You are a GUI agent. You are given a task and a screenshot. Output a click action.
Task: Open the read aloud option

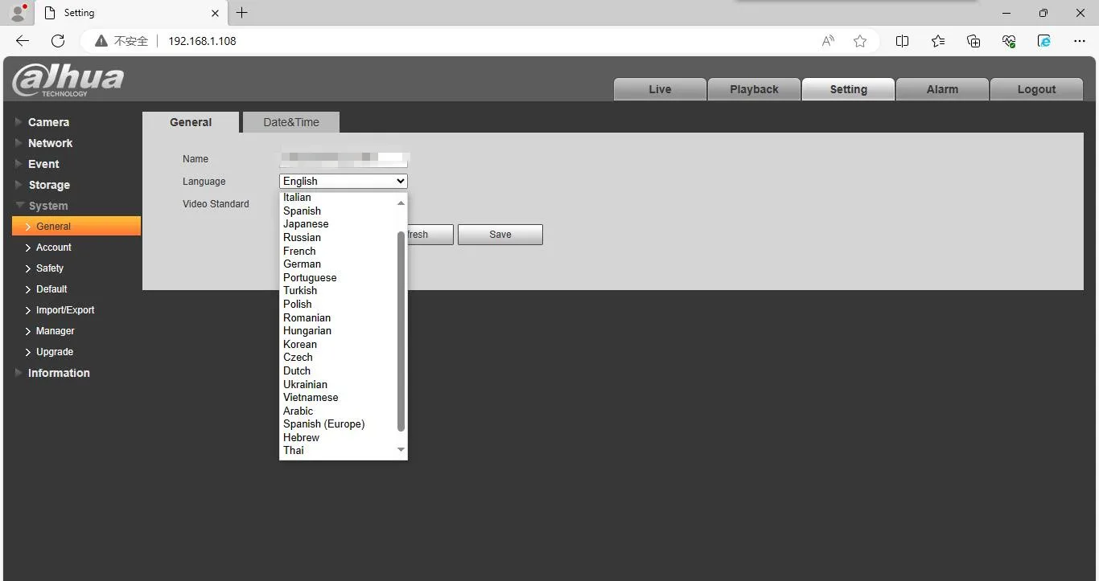[x=828, y=41]
